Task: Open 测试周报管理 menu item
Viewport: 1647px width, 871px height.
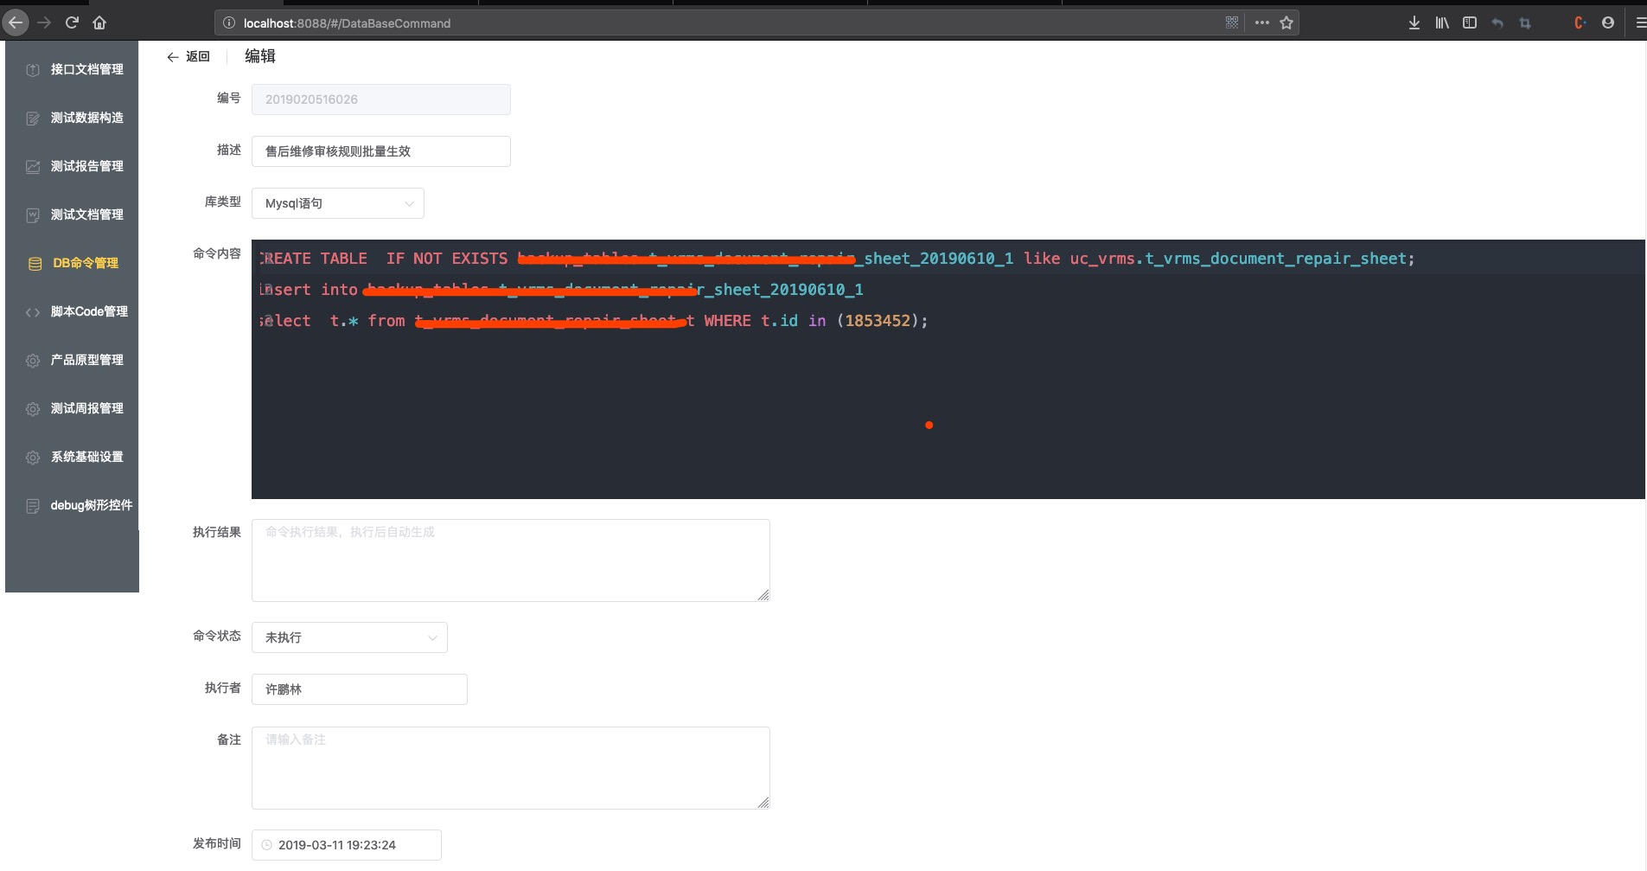Action: click(x=72, y=408)
